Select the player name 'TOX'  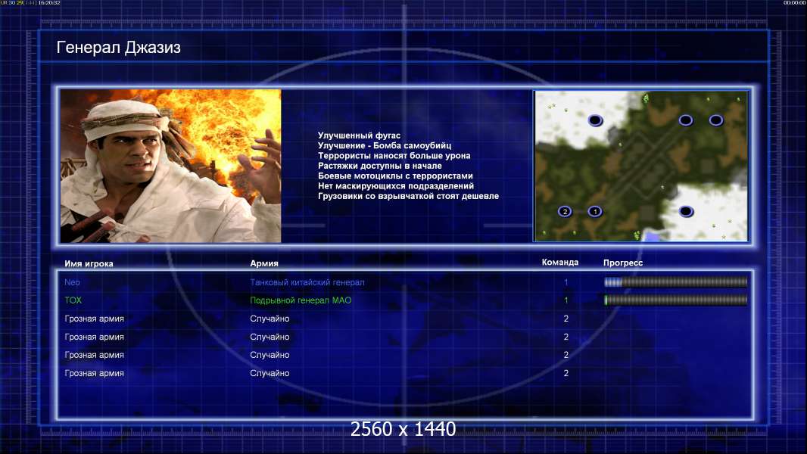pyautogui.click(x=73, y=300)
